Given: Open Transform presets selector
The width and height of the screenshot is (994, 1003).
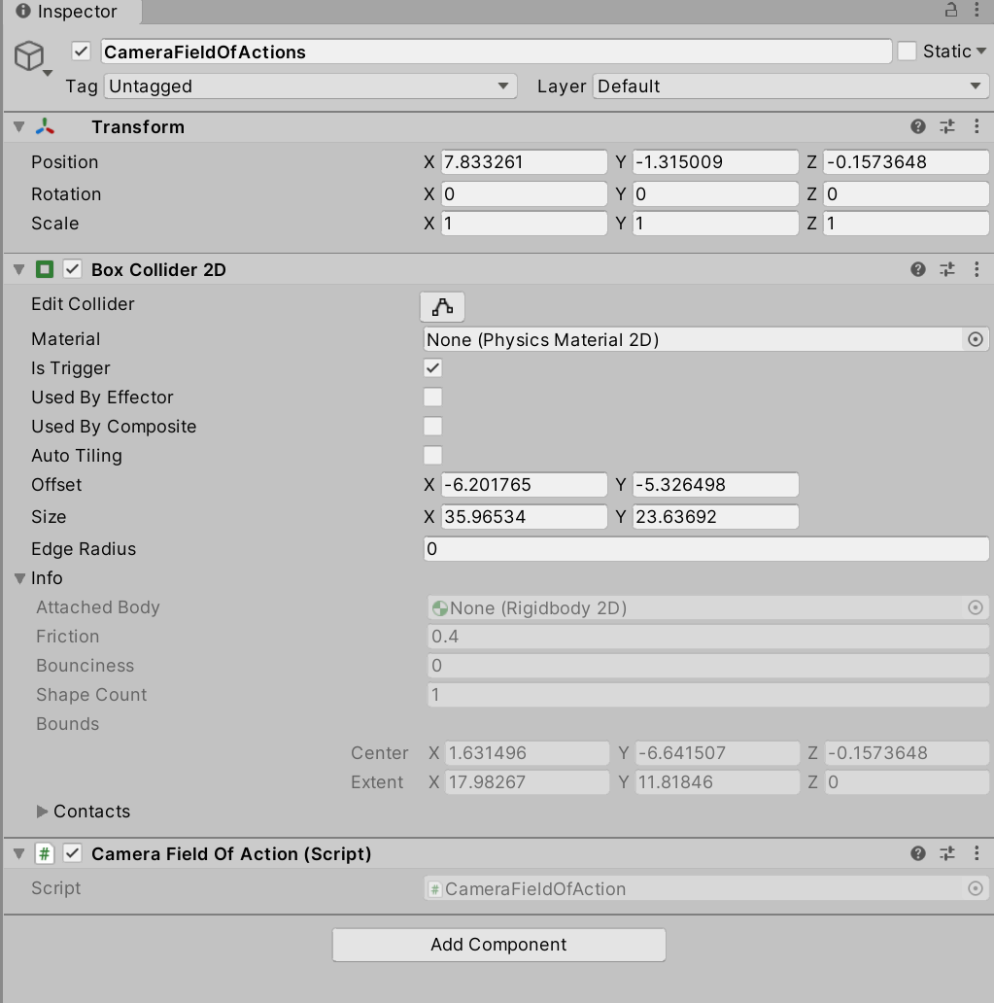Looking at the screenshot, I should (x=947, y=126).
